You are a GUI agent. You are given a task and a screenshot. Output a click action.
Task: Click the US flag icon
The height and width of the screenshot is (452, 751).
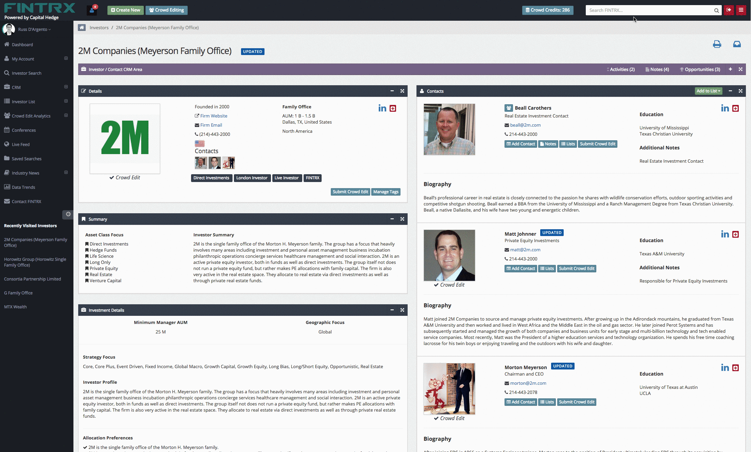click(200, 143)
